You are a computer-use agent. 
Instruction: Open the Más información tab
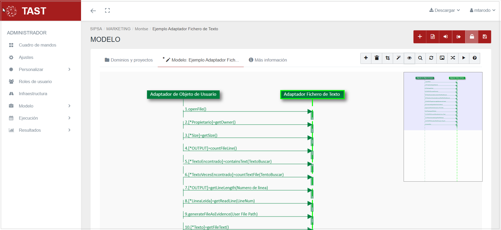click(x=268, y=60)
